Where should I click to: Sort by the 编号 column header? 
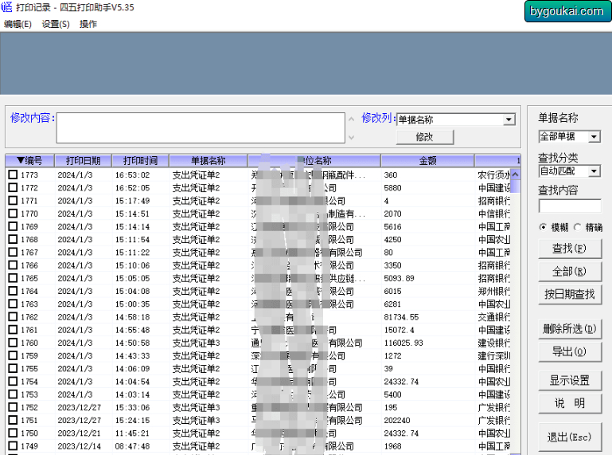point(29,161)
